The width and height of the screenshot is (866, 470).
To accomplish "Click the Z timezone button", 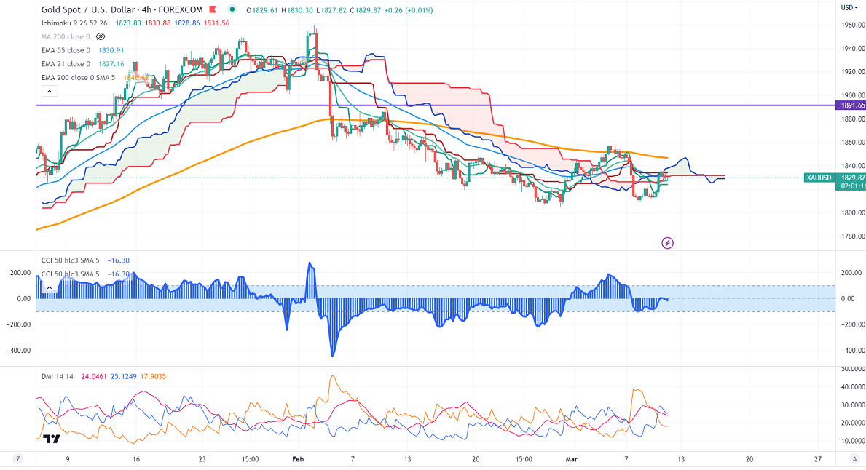I will click(x=18, y=459).
